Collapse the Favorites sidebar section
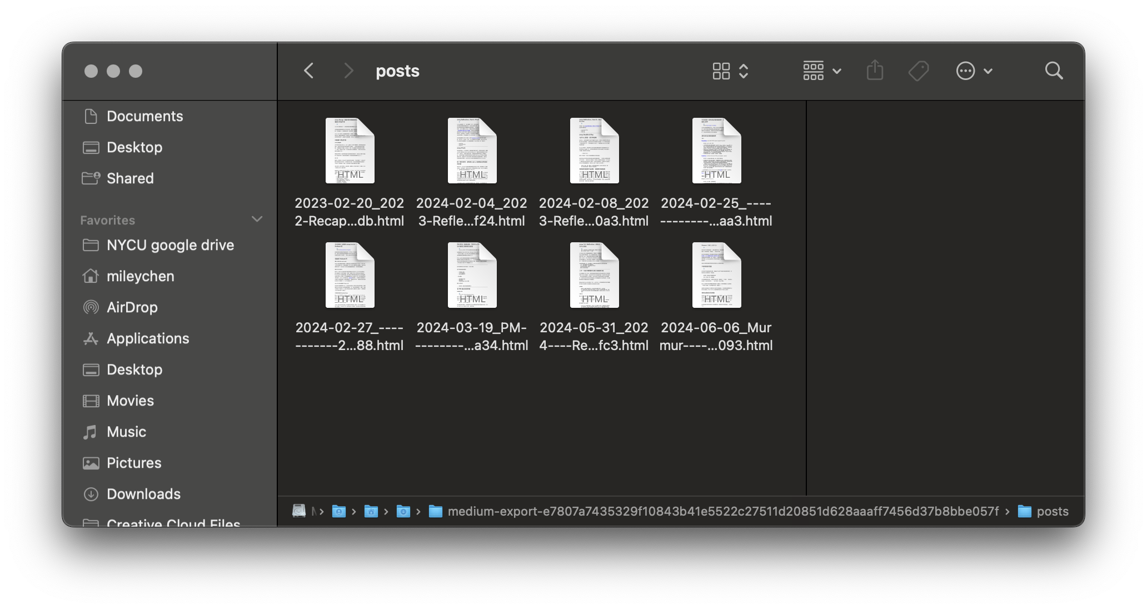Viewport: 1147px width, 609px height. click(x=257, y=219)
